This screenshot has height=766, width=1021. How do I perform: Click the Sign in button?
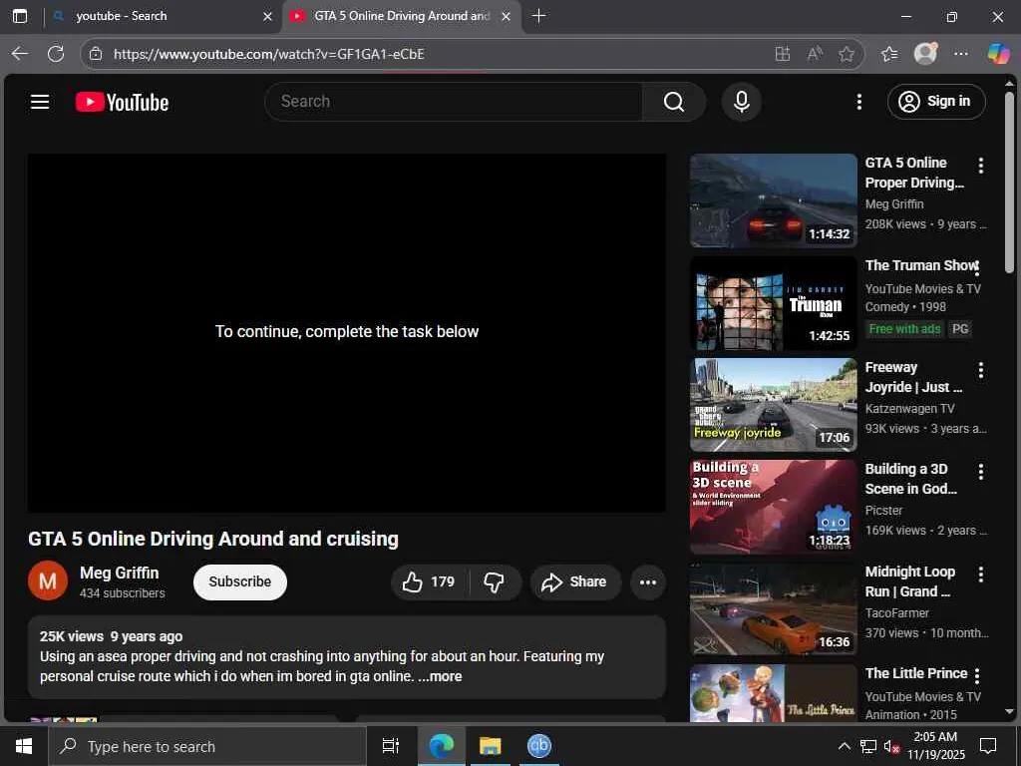935,102
